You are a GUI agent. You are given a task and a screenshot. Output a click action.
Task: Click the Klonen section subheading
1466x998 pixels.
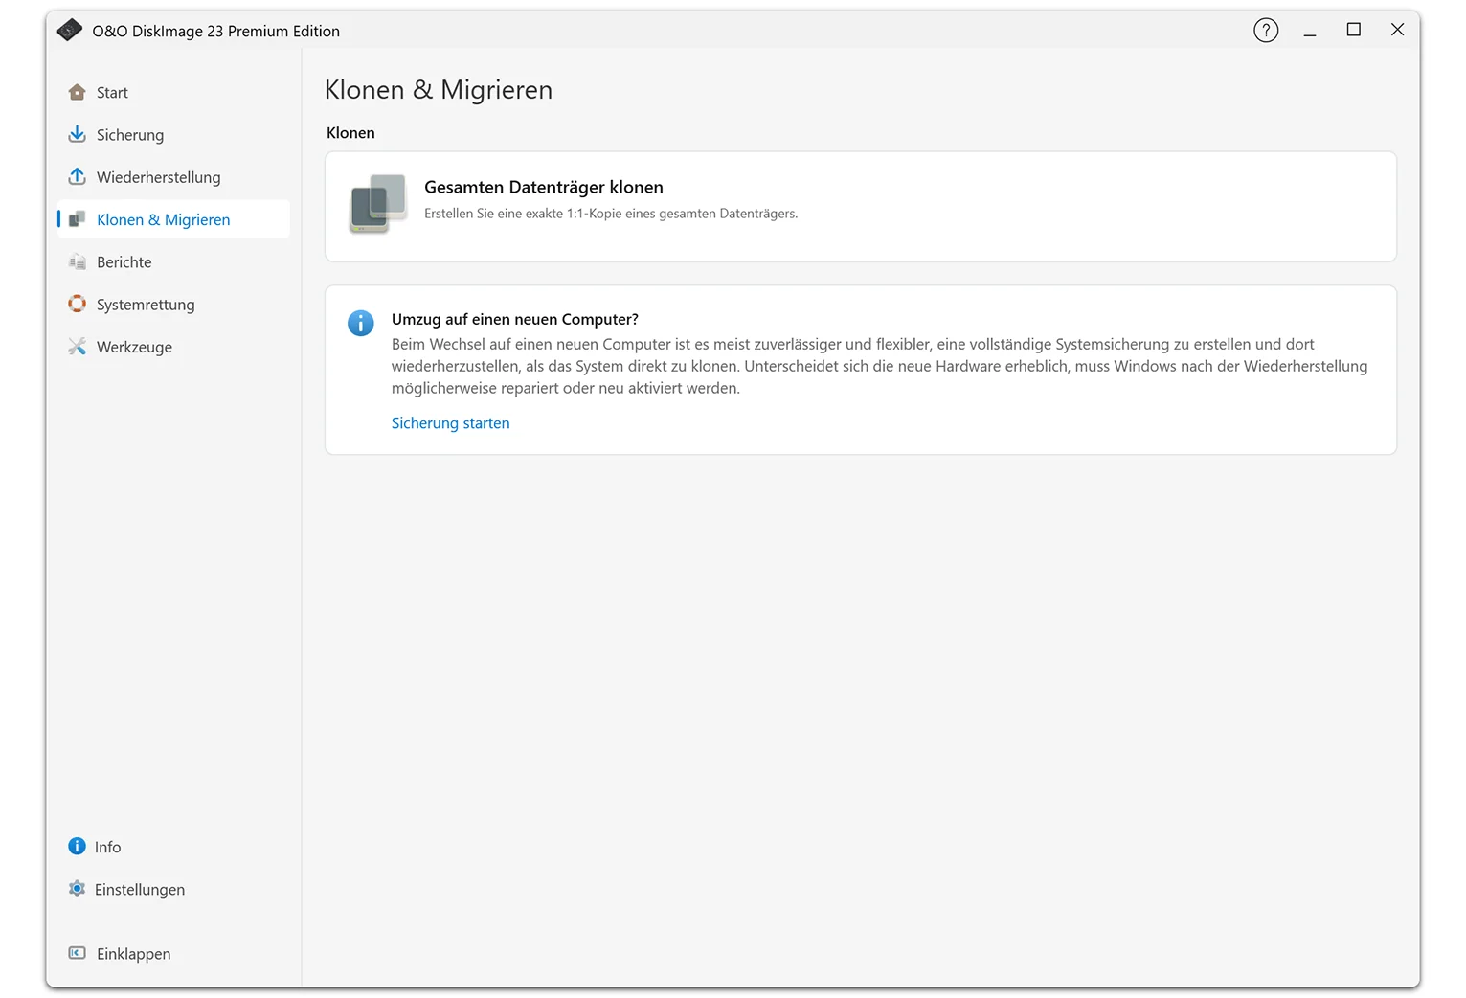[x=350, y=133]
